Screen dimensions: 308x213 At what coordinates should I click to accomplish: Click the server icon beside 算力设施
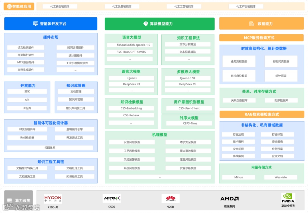pos(9,200)
